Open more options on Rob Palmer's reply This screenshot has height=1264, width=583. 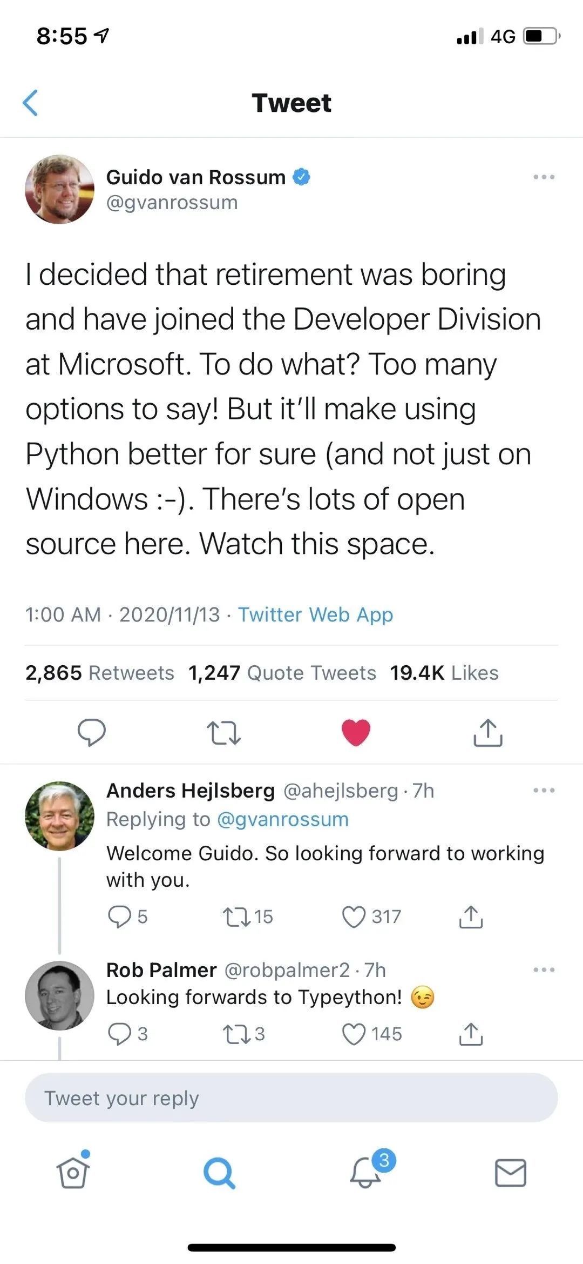pos(544,970)
